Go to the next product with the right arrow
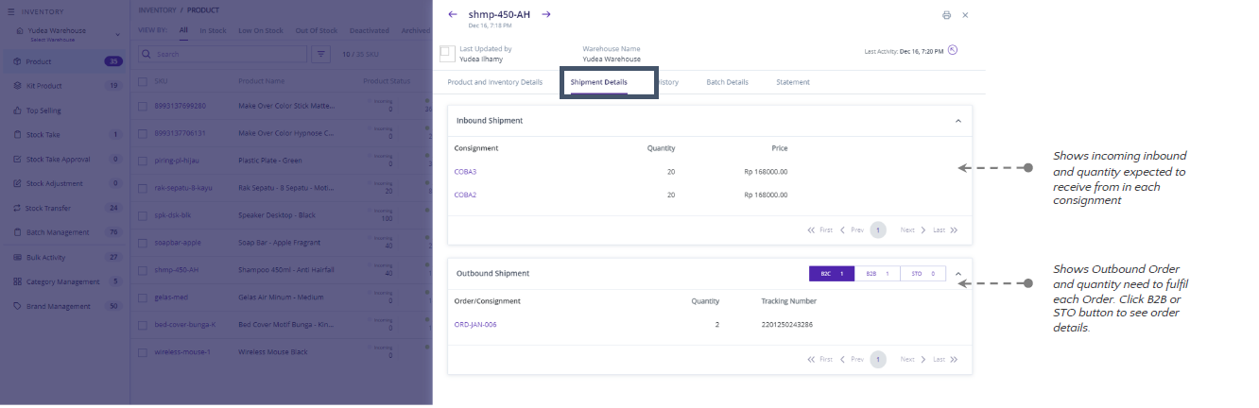Viewport: 1259px width, 408px height. [546, 14]
